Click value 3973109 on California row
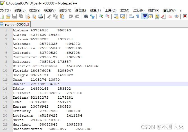The width and height of the screenshot is (188, 132). [x=74, y=48]
